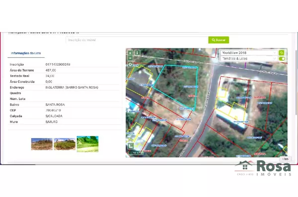
Task: Zoom in the map with plus button
Action: pyautogui.click(x=130, y=53)
